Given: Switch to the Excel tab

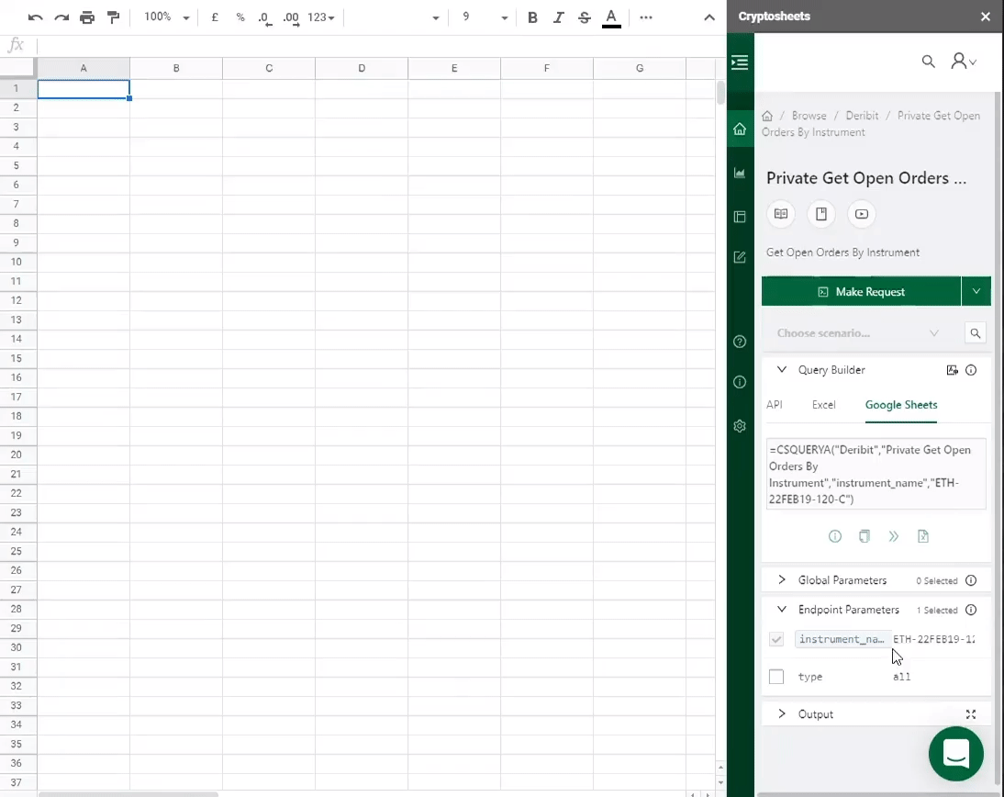Looking at the screenshot, I should pos(823,405).
